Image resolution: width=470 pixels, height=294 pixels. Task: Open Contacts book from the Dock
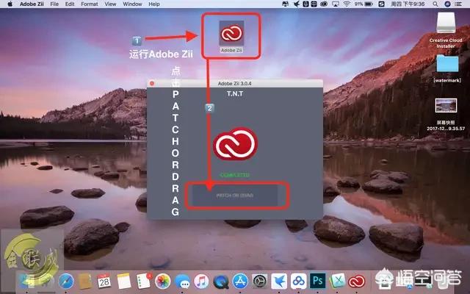click(85, 282)
